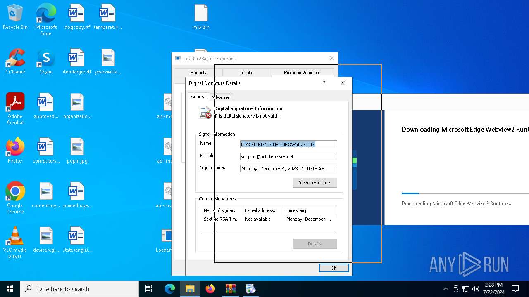This screenshot has width=529, height=297.
Task: Select the deviceregi... image file icon
Action: pos(46,240)
